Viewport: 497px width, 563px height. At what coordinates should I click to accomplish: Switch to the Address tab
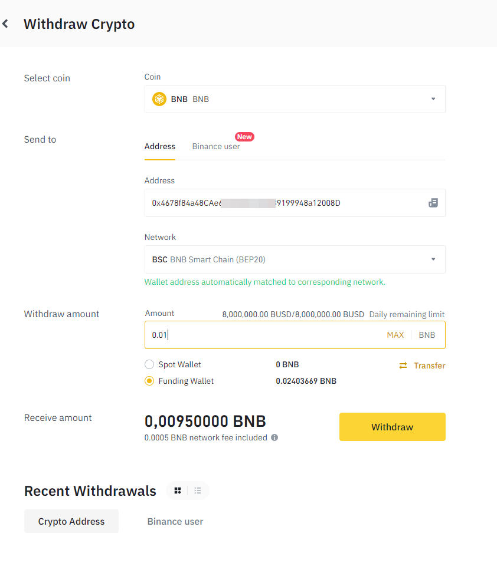click(x=160, y=146)
